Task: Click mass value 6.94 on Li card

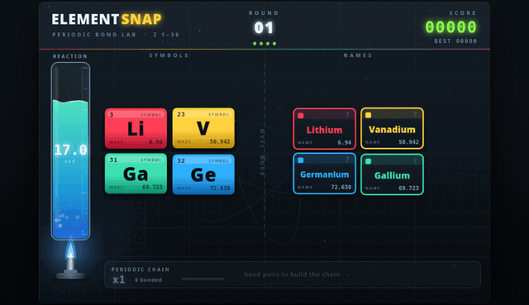Action: click(x=155, y=142)
